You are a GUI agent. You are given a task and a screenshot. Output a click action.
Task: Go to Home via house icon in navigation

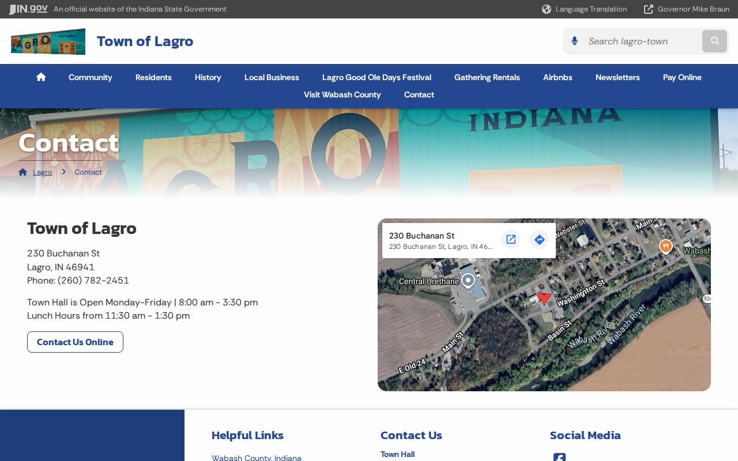tap(41, 77)
